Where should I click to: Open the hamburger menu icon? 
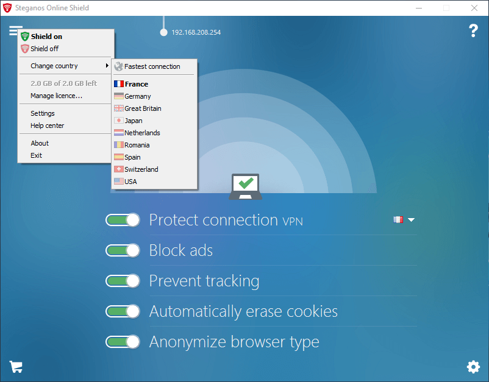tap(15, 30)
